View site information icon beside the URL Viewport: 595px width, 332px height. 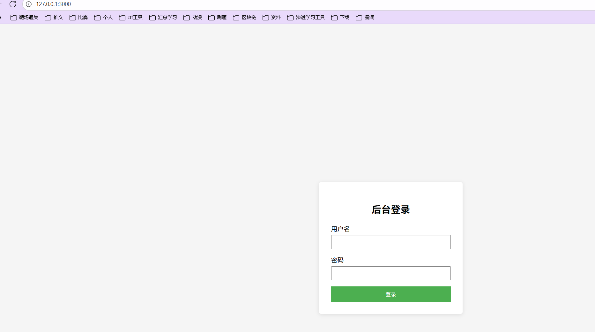coord(29,4)
